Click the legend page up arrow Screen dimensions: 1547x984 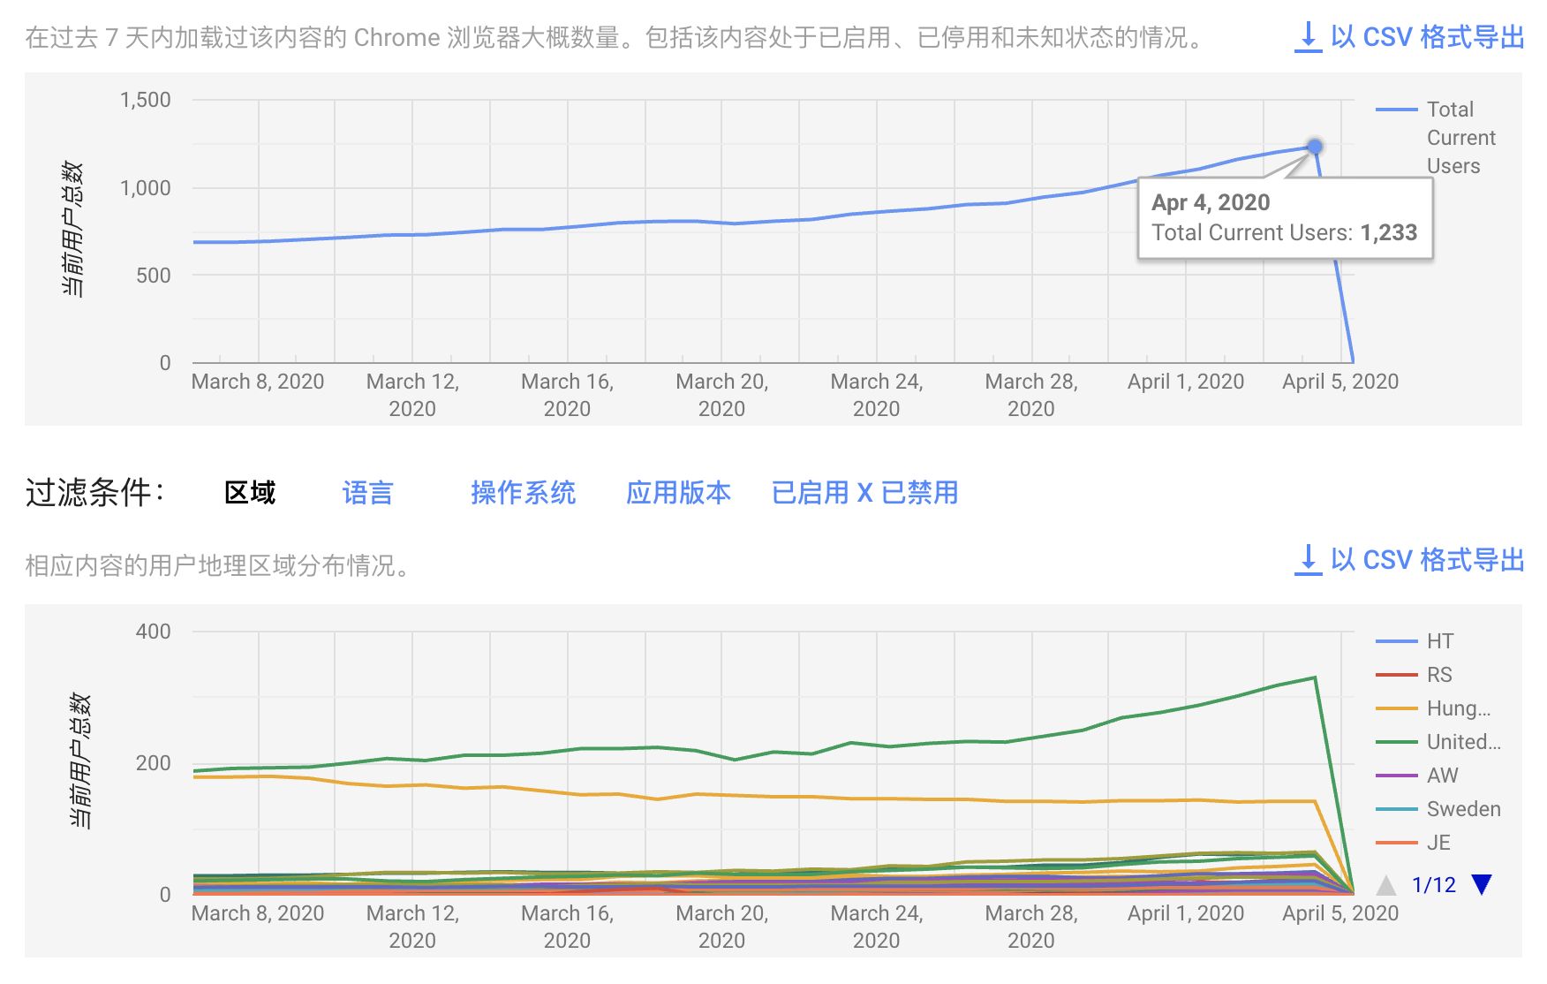point(1386,885)
